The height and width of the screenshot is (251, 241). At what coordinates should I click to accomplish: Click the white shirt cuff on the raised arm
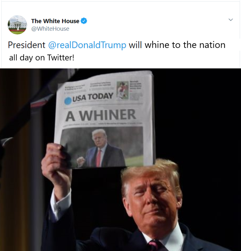point(61,205)
